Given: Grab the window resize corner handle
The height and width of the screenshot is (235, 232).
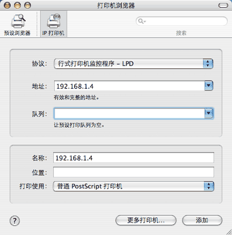Looking at the screenshot, I should point(228,232).
